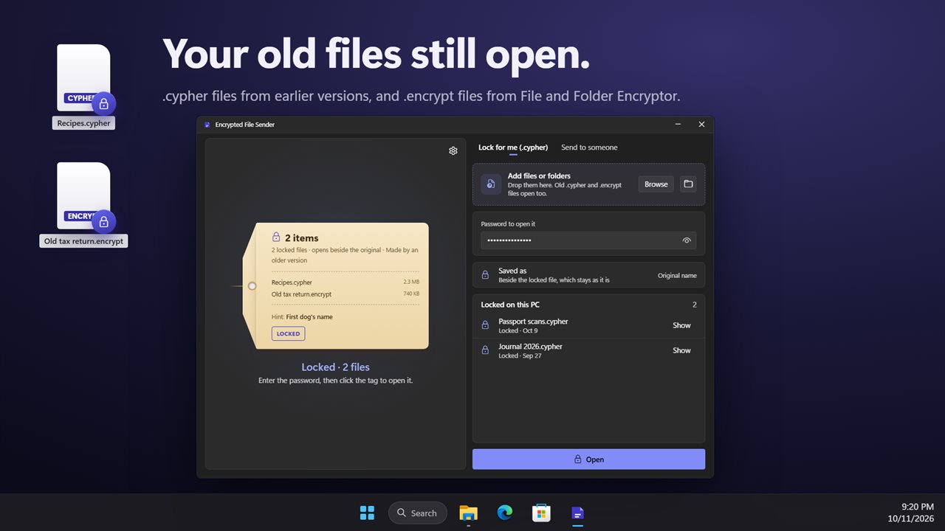This screenshot has width=945, height=531.
Task: Click Recipes.cypher row on the tag
Action: point(346,282)
